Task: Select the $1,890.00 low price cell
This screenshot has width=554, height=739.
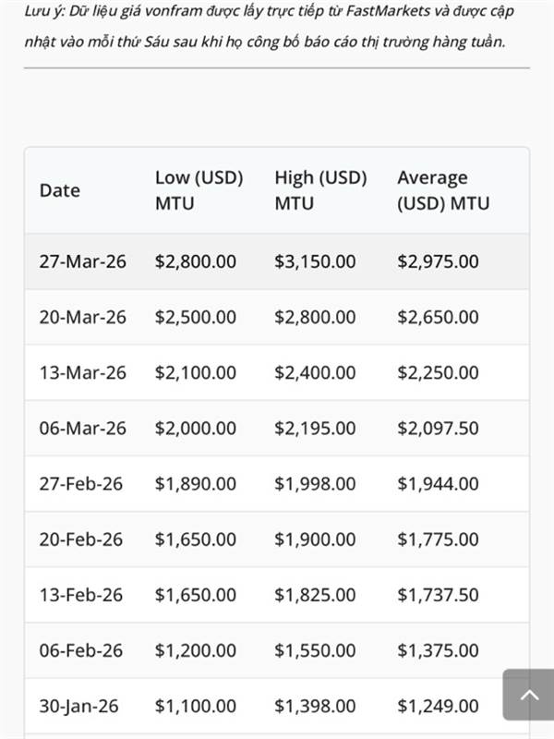Action: [196, 483]
